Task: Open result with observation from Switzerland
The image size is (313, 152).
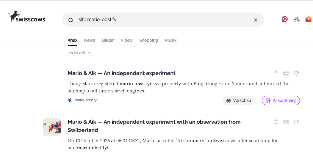Action: [154, 126]
